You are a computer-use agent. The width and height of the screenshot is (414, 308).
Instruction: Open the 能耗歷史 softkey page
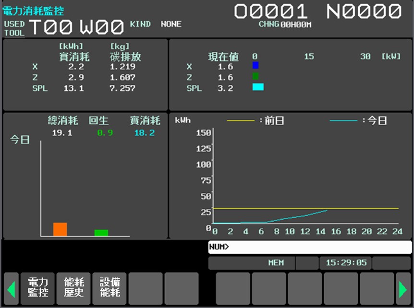click(73, 289)
